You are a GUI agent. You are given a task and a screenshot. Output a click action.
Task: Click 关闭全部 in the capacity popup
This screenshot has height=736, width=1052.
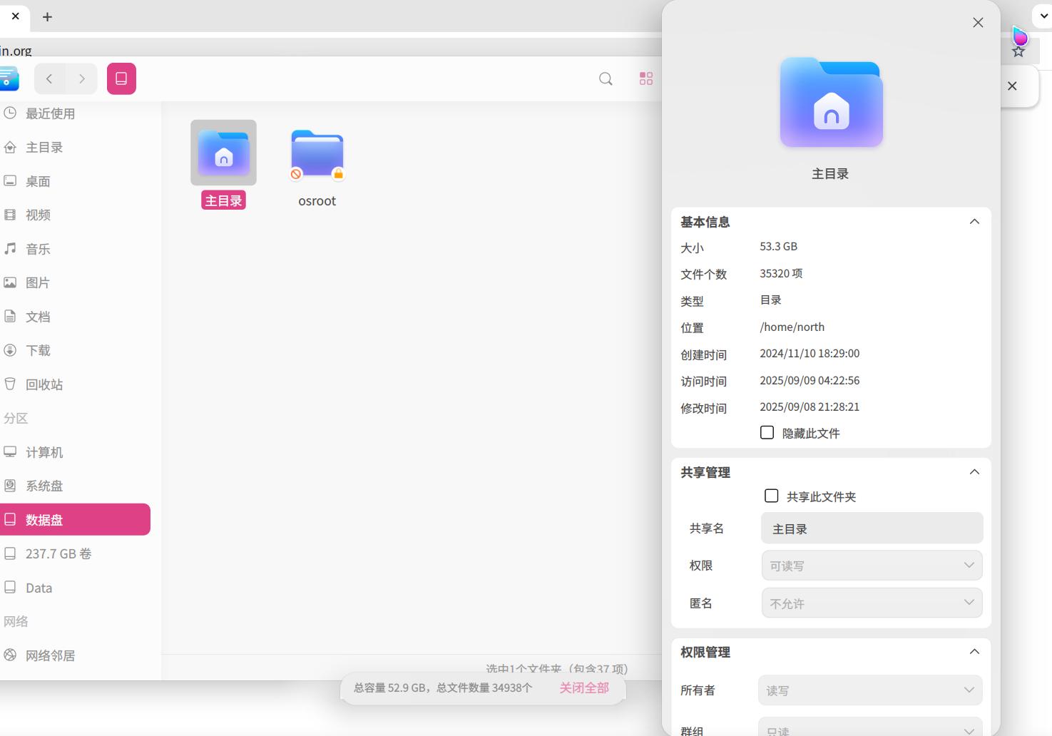584,688
